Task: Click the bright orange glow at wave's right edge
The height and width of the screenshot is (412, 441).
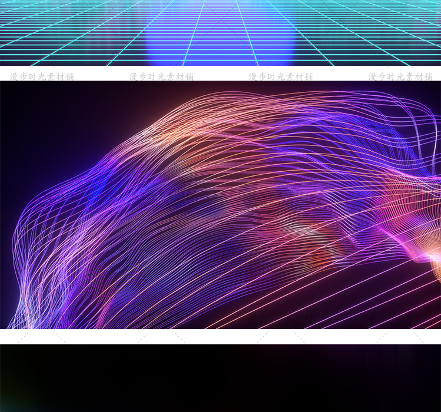Action: pyautogui.click(x=432, y=258)
